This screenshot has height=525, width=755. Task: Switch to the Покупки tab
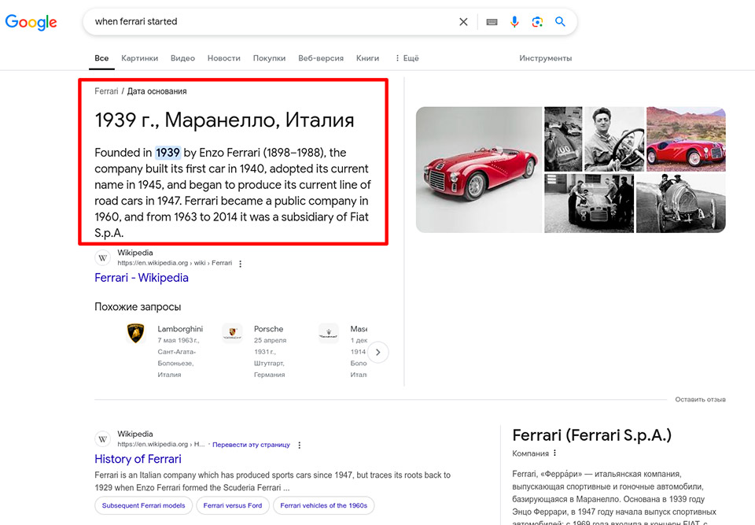269,58
